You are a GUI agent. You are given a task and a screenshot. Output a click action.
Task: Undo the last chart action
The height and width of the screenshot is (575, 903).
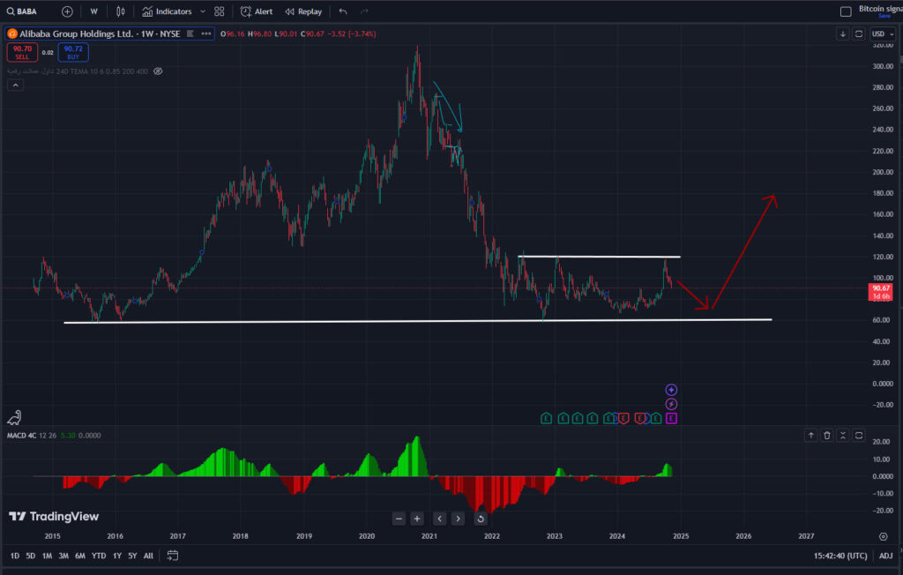click(343, 11)
